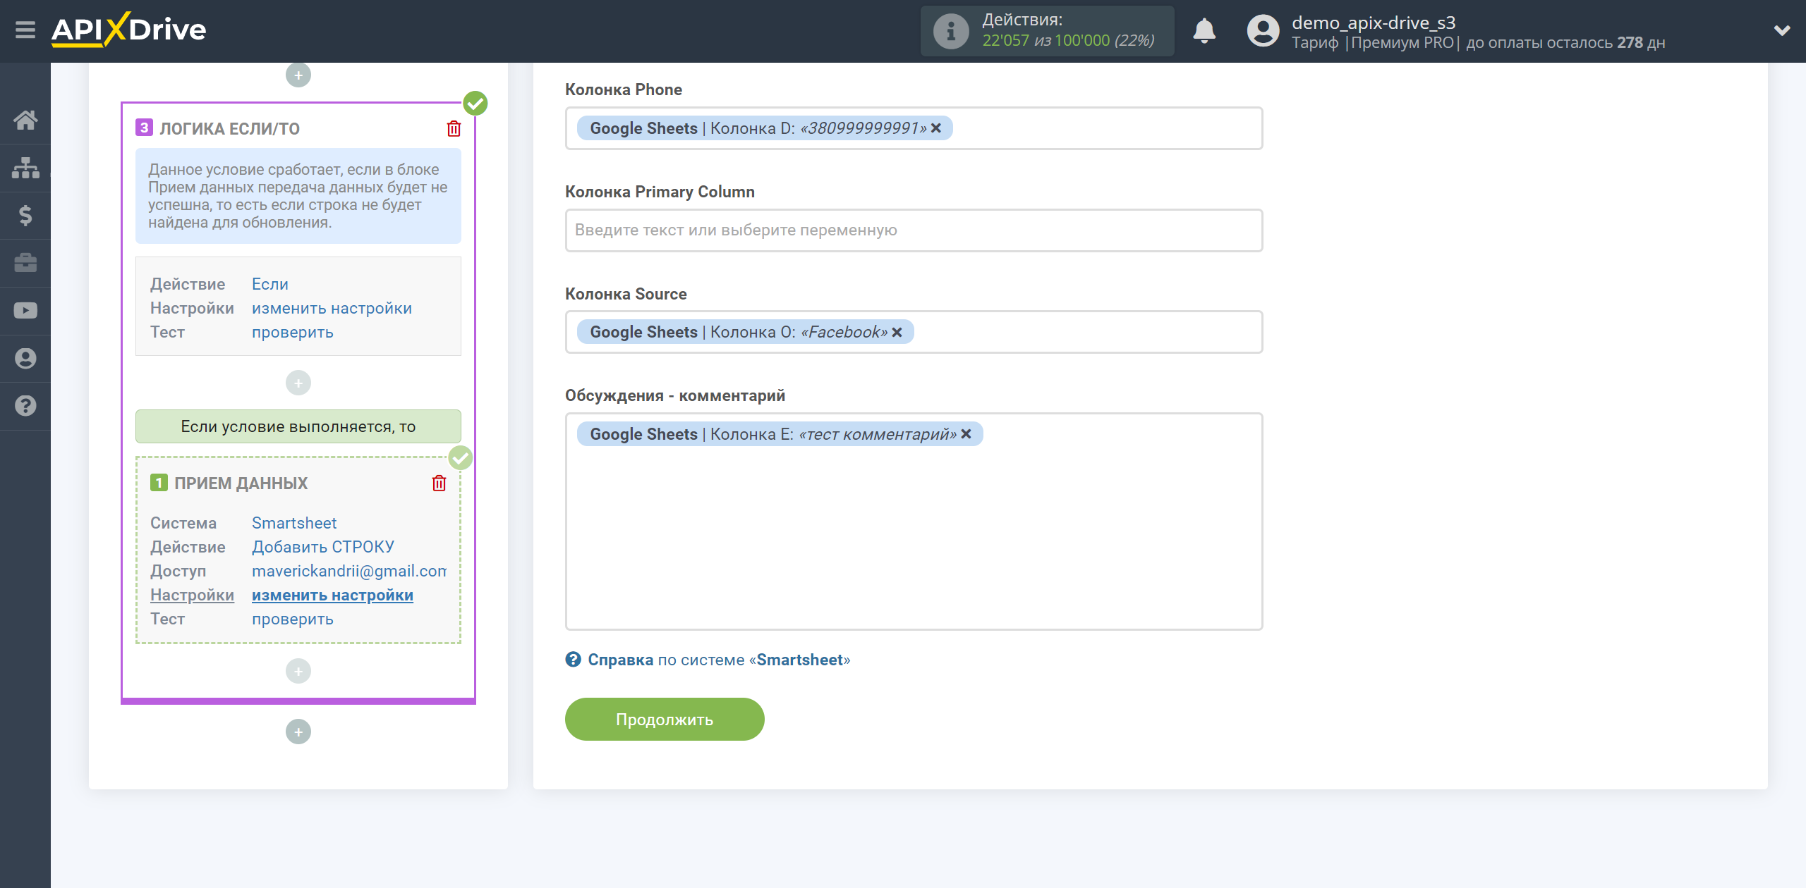
Task: Remove Колонка D variable from Phone field
Action: click(936, 128)
